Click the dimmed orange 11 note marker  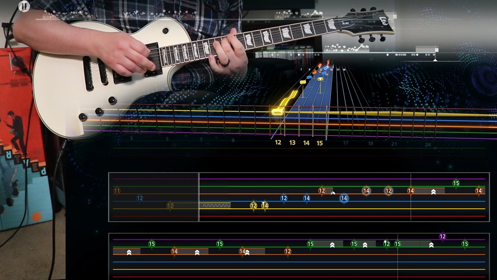117,191
